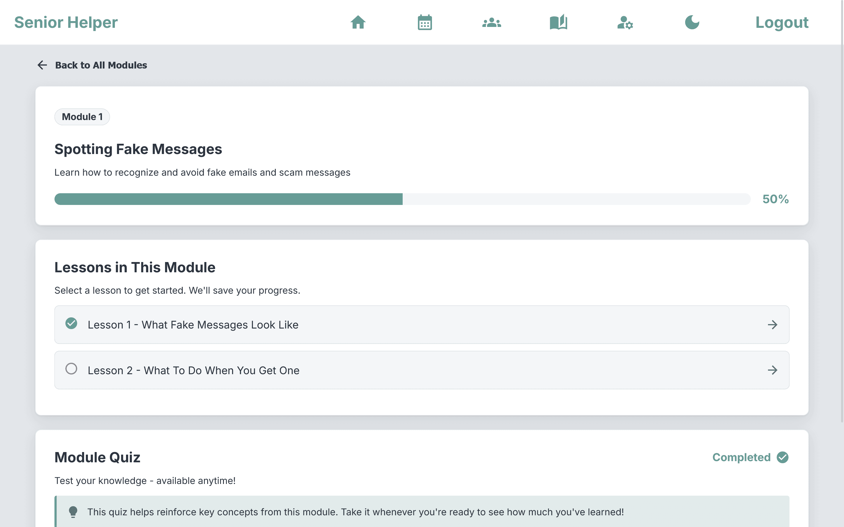Click 'Test your knowledge' subtitle

point(145,481)
